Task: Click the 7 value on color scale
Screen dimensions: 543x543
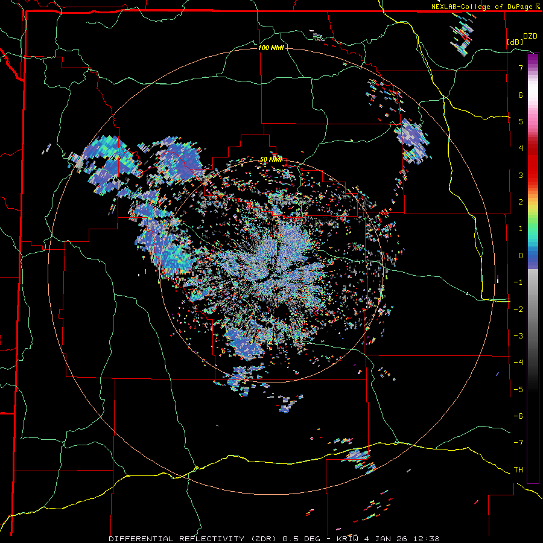Action: pos(521,68)
